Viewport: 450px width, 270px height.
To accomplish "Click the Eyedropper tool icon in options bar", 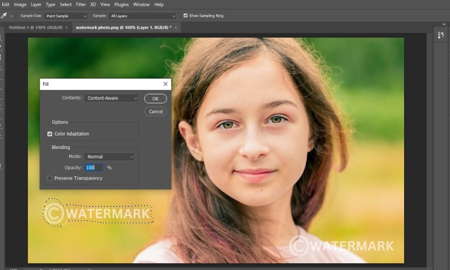I will (4, 16).
